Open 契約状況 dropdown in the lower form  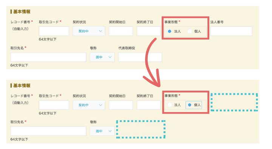89,105
